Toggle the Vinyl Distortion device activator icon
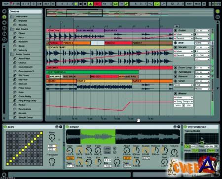 pyautogui.click(x=185, y=127)
